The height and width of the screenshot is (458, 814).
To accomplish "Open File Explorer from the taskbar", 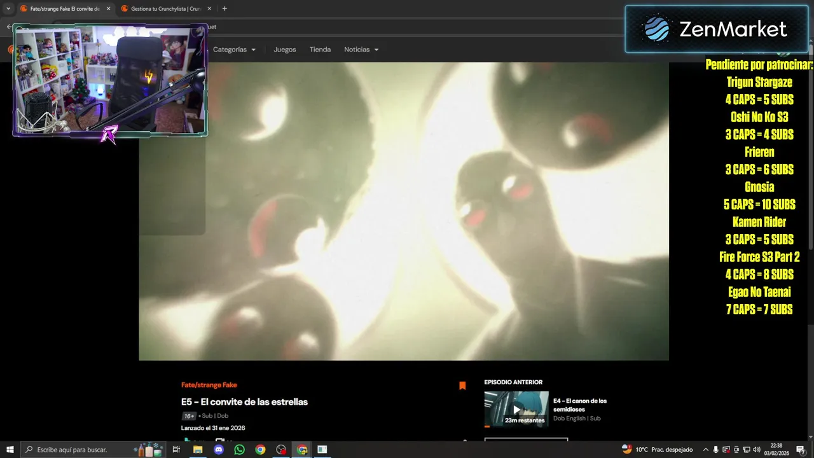I will 198,449.
